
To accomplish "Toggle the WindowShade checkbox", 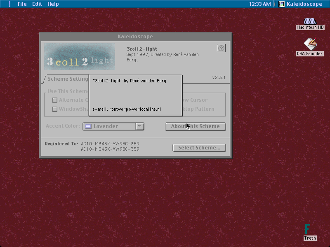I will (55, 109).
